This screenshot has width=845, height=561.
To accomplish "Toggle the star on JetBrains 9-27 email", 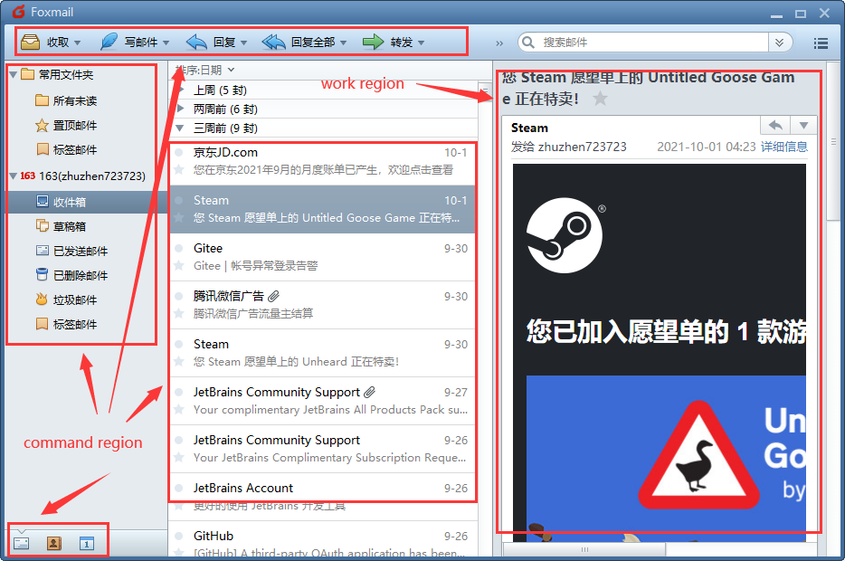I will [179, 410].
